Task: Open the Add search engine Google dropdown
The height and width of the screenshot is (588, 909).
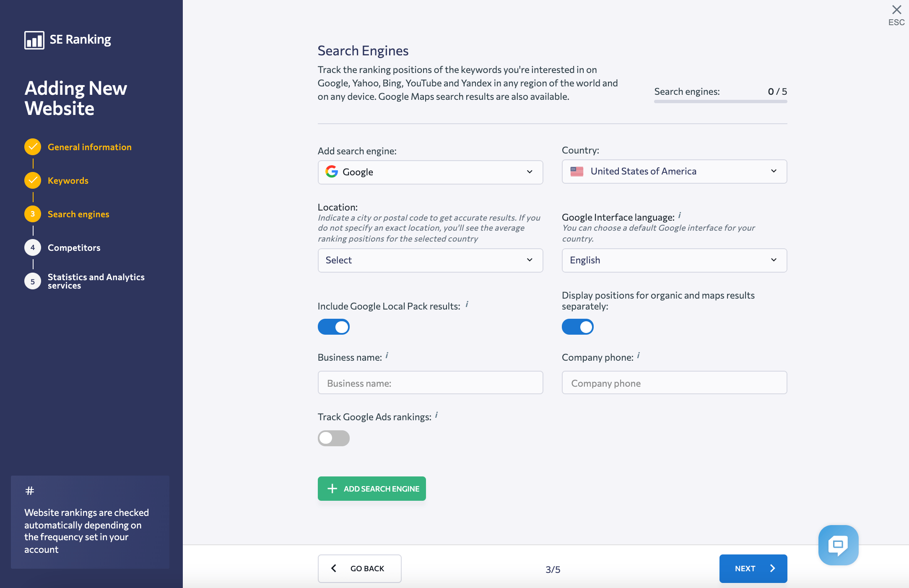Action: pos(430,172)
